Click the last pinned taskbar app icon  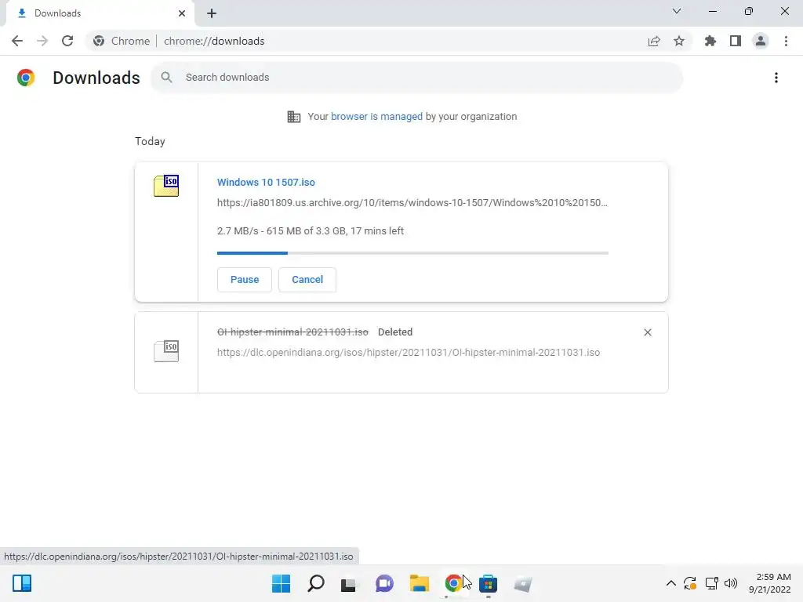[523, 583]
